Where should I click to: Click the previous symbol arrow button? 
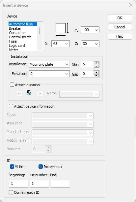[19, 93]
